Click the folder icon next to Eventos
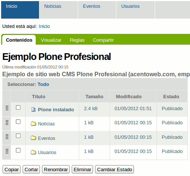 tap(33, 138)
